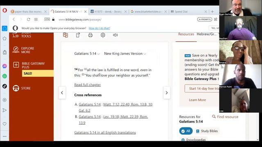Switch to the Resources tab
Viewport: 262px width, 147px height.
186,34
